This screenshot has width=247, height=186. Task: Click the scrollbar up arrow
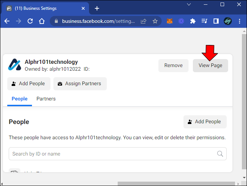pos(244,31)
